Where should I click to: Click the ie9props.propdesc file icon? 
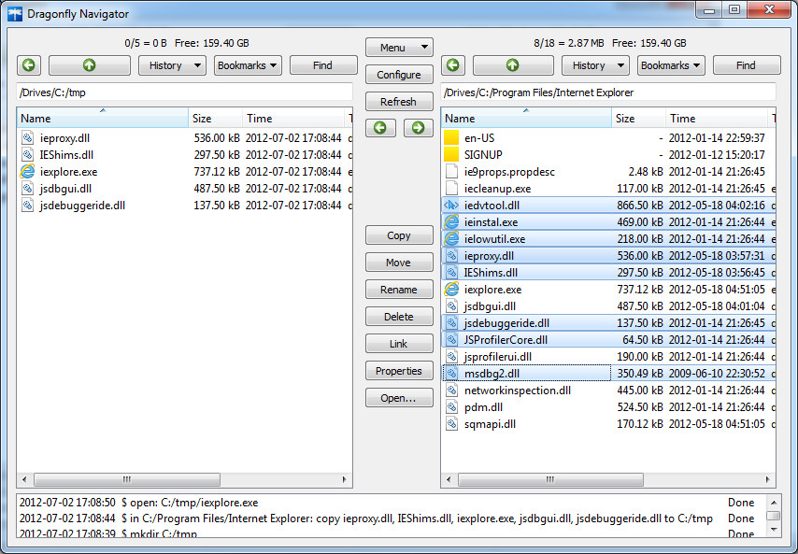click(x=451, y=172)
